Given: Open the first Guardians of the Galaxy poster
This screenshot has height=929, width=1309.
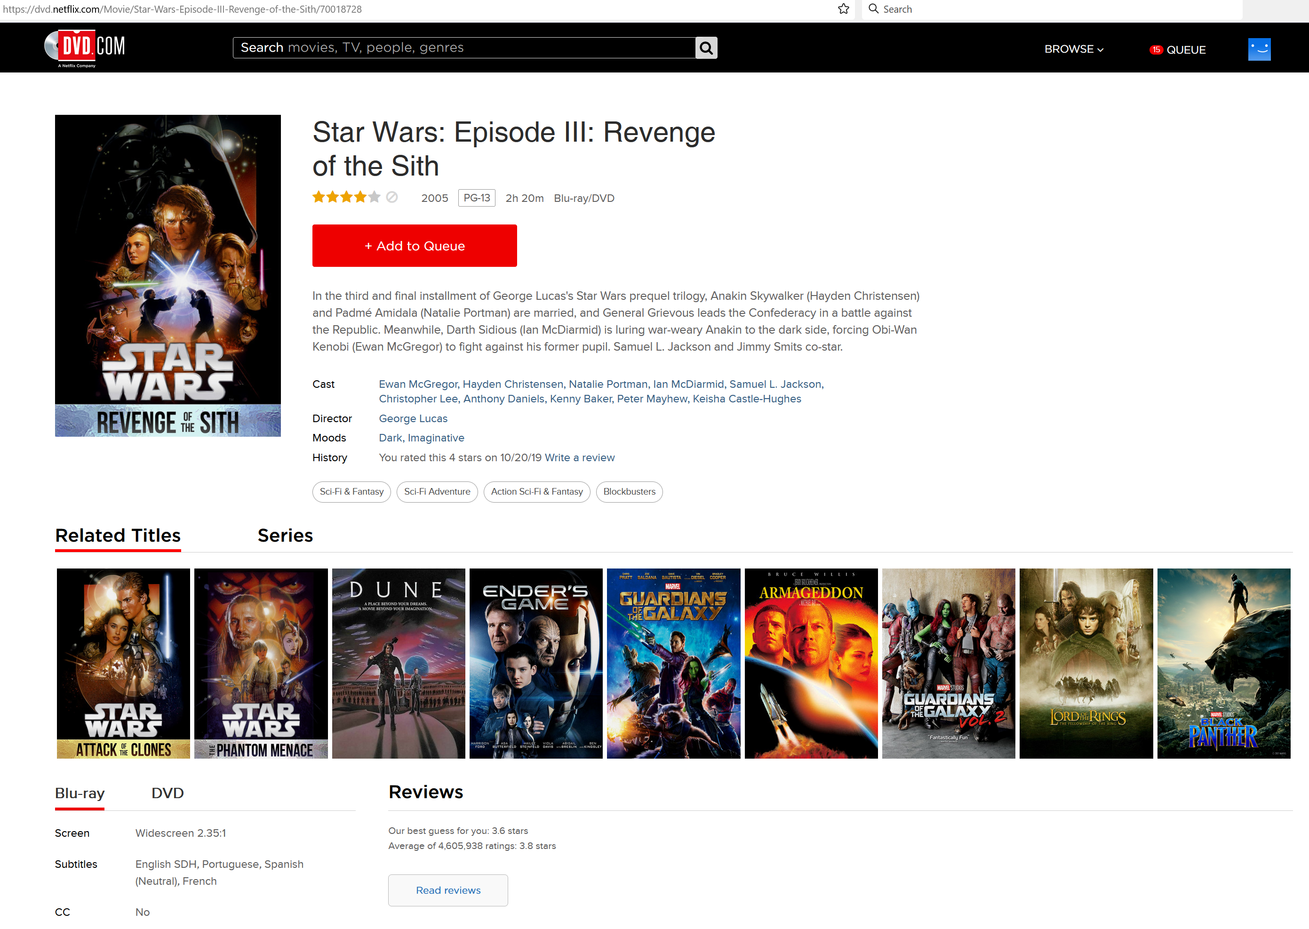Looking at the screenshot, I should coord(673,664).
